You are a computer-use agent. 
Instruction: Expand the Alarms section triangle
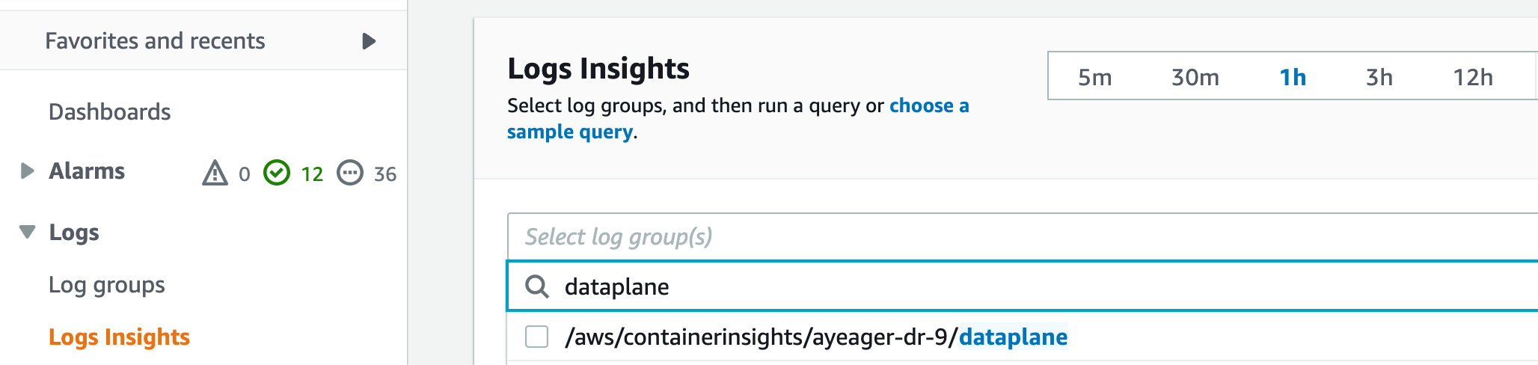pyautogui.click(x=27, y=171)
